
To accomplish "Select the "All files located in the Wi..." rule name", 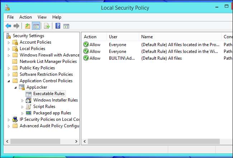I will point(180,51).
